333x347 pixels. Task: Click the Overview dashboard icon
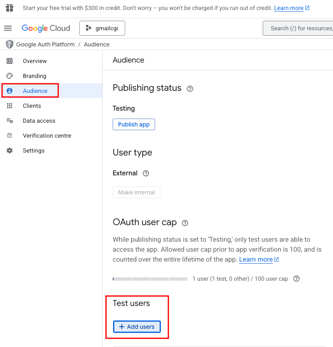(x=10, y=61)
